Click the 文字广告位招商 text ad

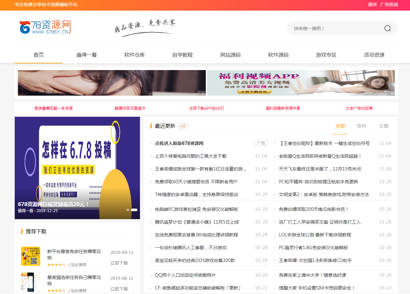coord(359,108)
